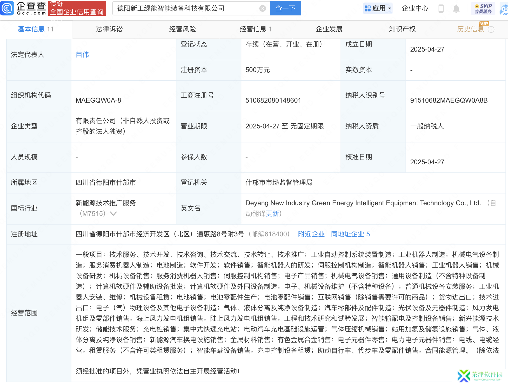Open 企业中心 link

click(x=415, y=8)
